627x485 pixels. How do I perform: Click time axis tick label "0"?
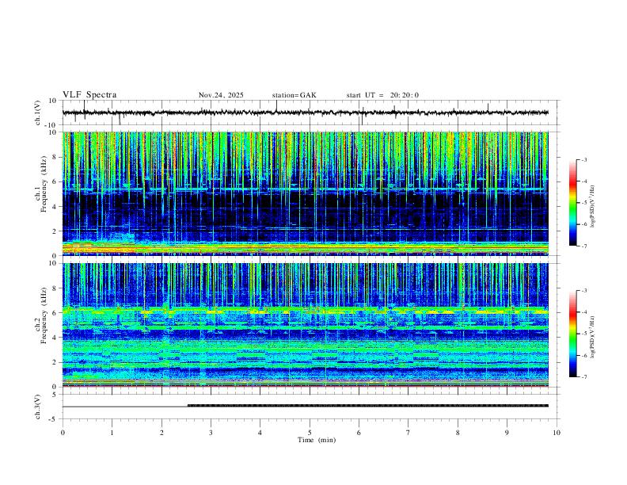[x=63, y=433]
